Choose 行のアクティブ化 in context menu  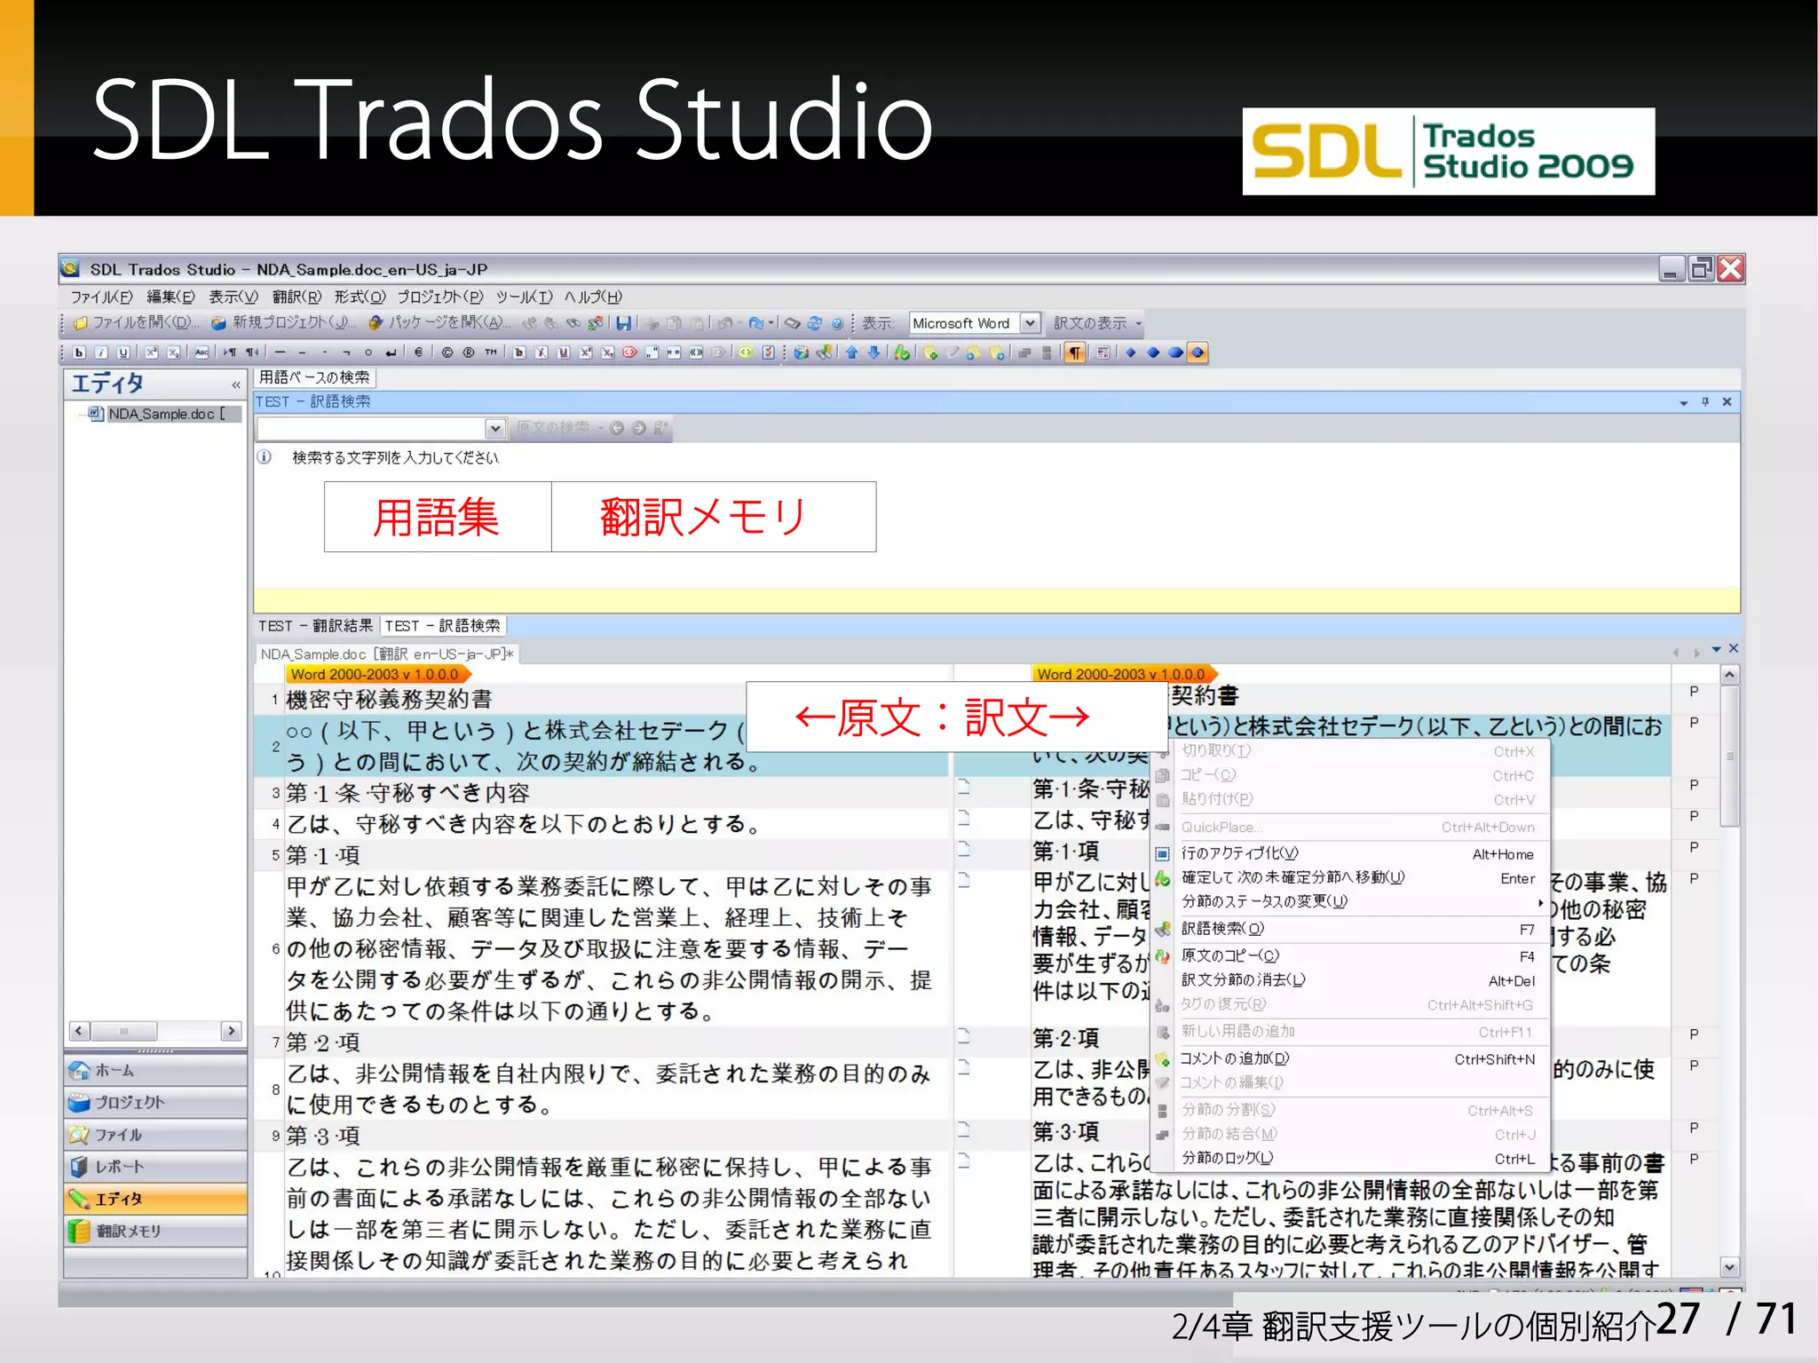click(x=1351, y=853)
